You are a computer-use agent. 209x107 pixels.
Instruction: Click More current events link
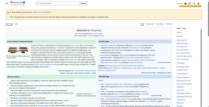tap(149, 73)
